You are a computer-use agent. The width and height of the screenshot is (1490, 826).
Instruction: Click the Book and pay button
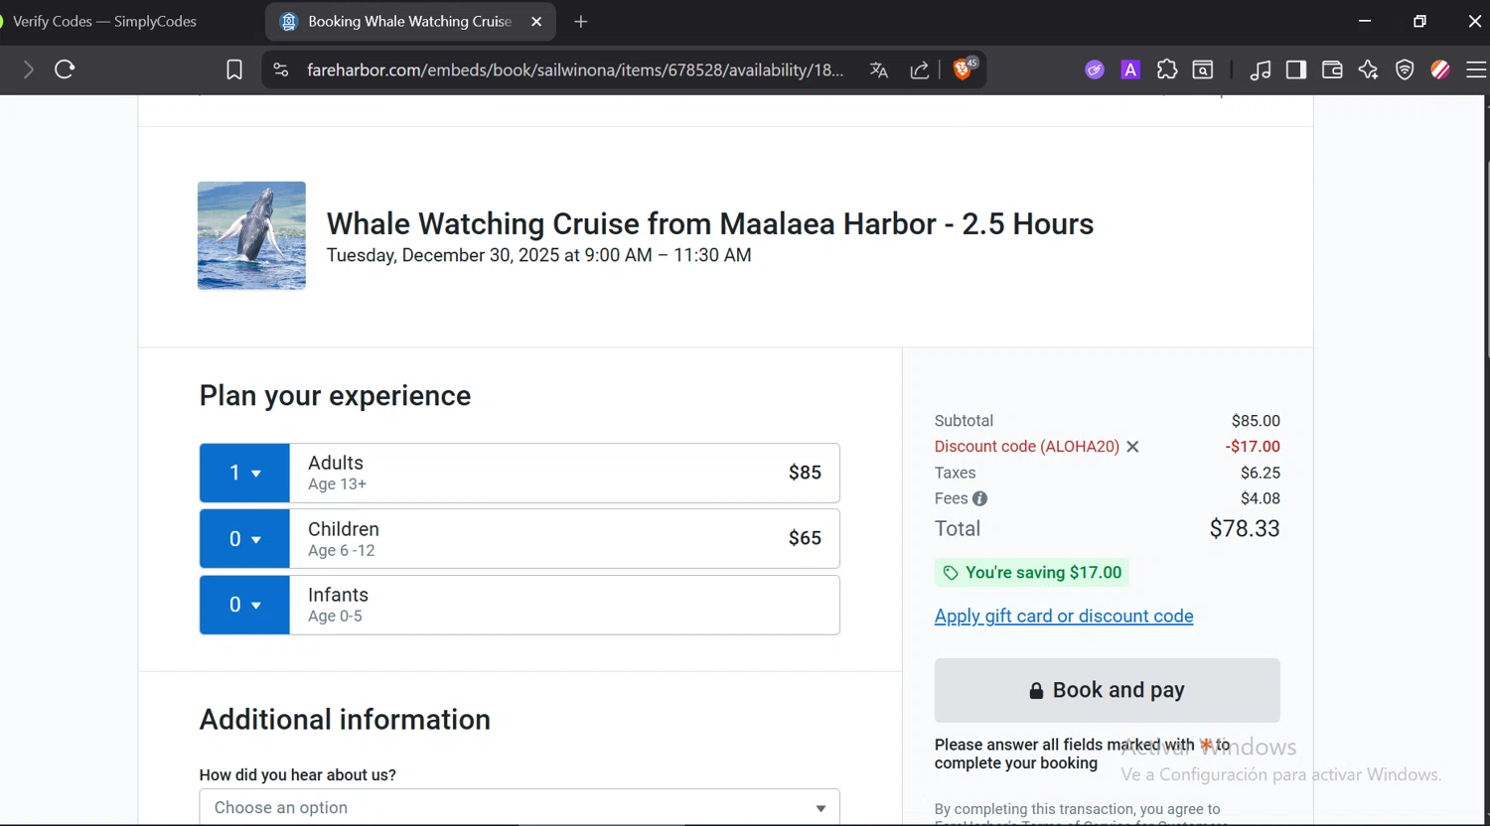[x=1107, y=690]
